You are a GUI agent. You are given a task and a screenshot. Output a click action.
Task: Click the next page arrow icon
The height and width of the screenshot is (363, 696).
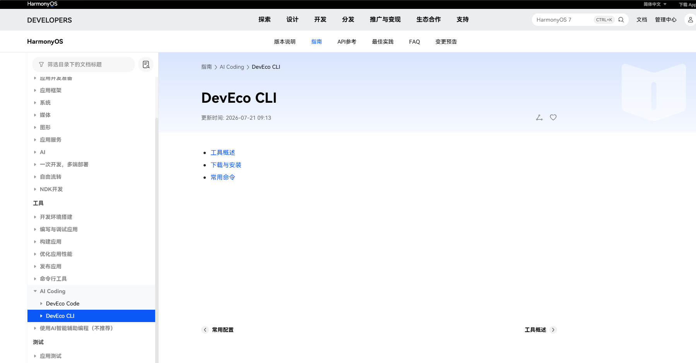(x=553, y=330)
